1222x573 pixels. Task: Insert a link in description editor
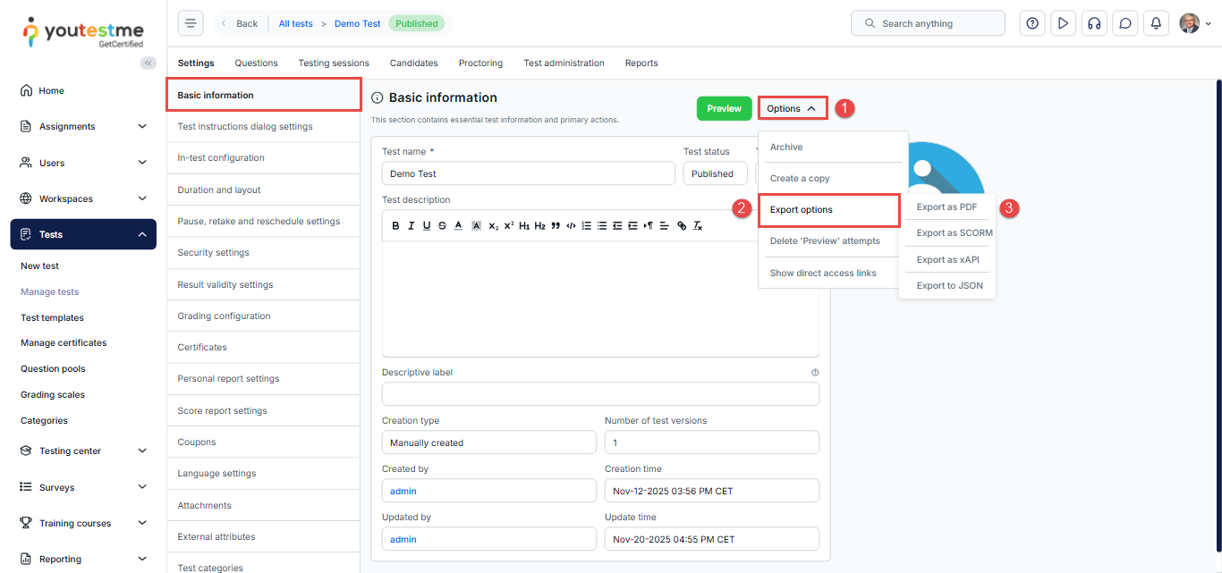pos(682,226)
